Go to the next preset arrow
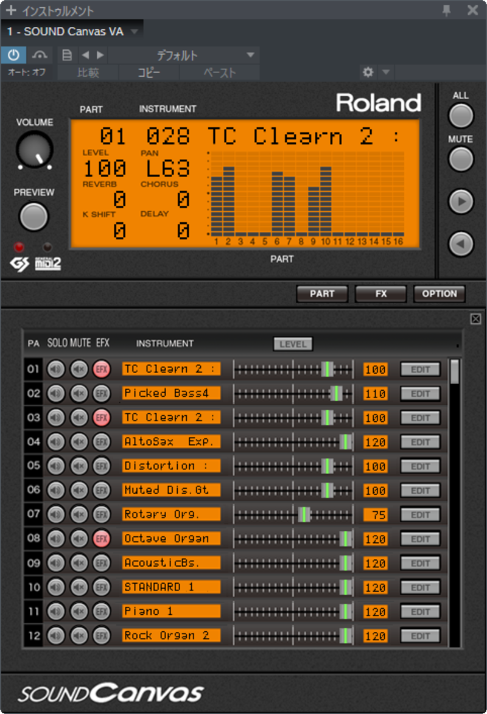487x714 pixels. (x=100, y=55)
